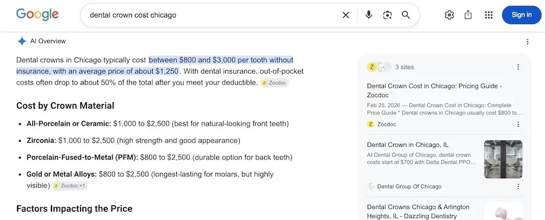Click the Feb 25, 2026 snippet text
Image resolution: width=545 pixels, height=220 pixels.
point(444,109)
